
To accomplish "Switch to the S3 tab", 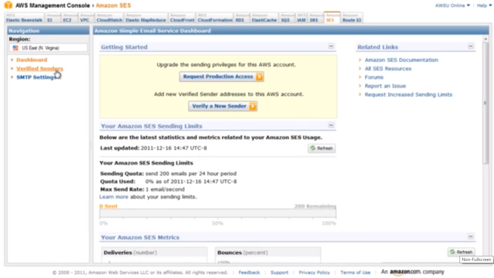I will [53, 18].
